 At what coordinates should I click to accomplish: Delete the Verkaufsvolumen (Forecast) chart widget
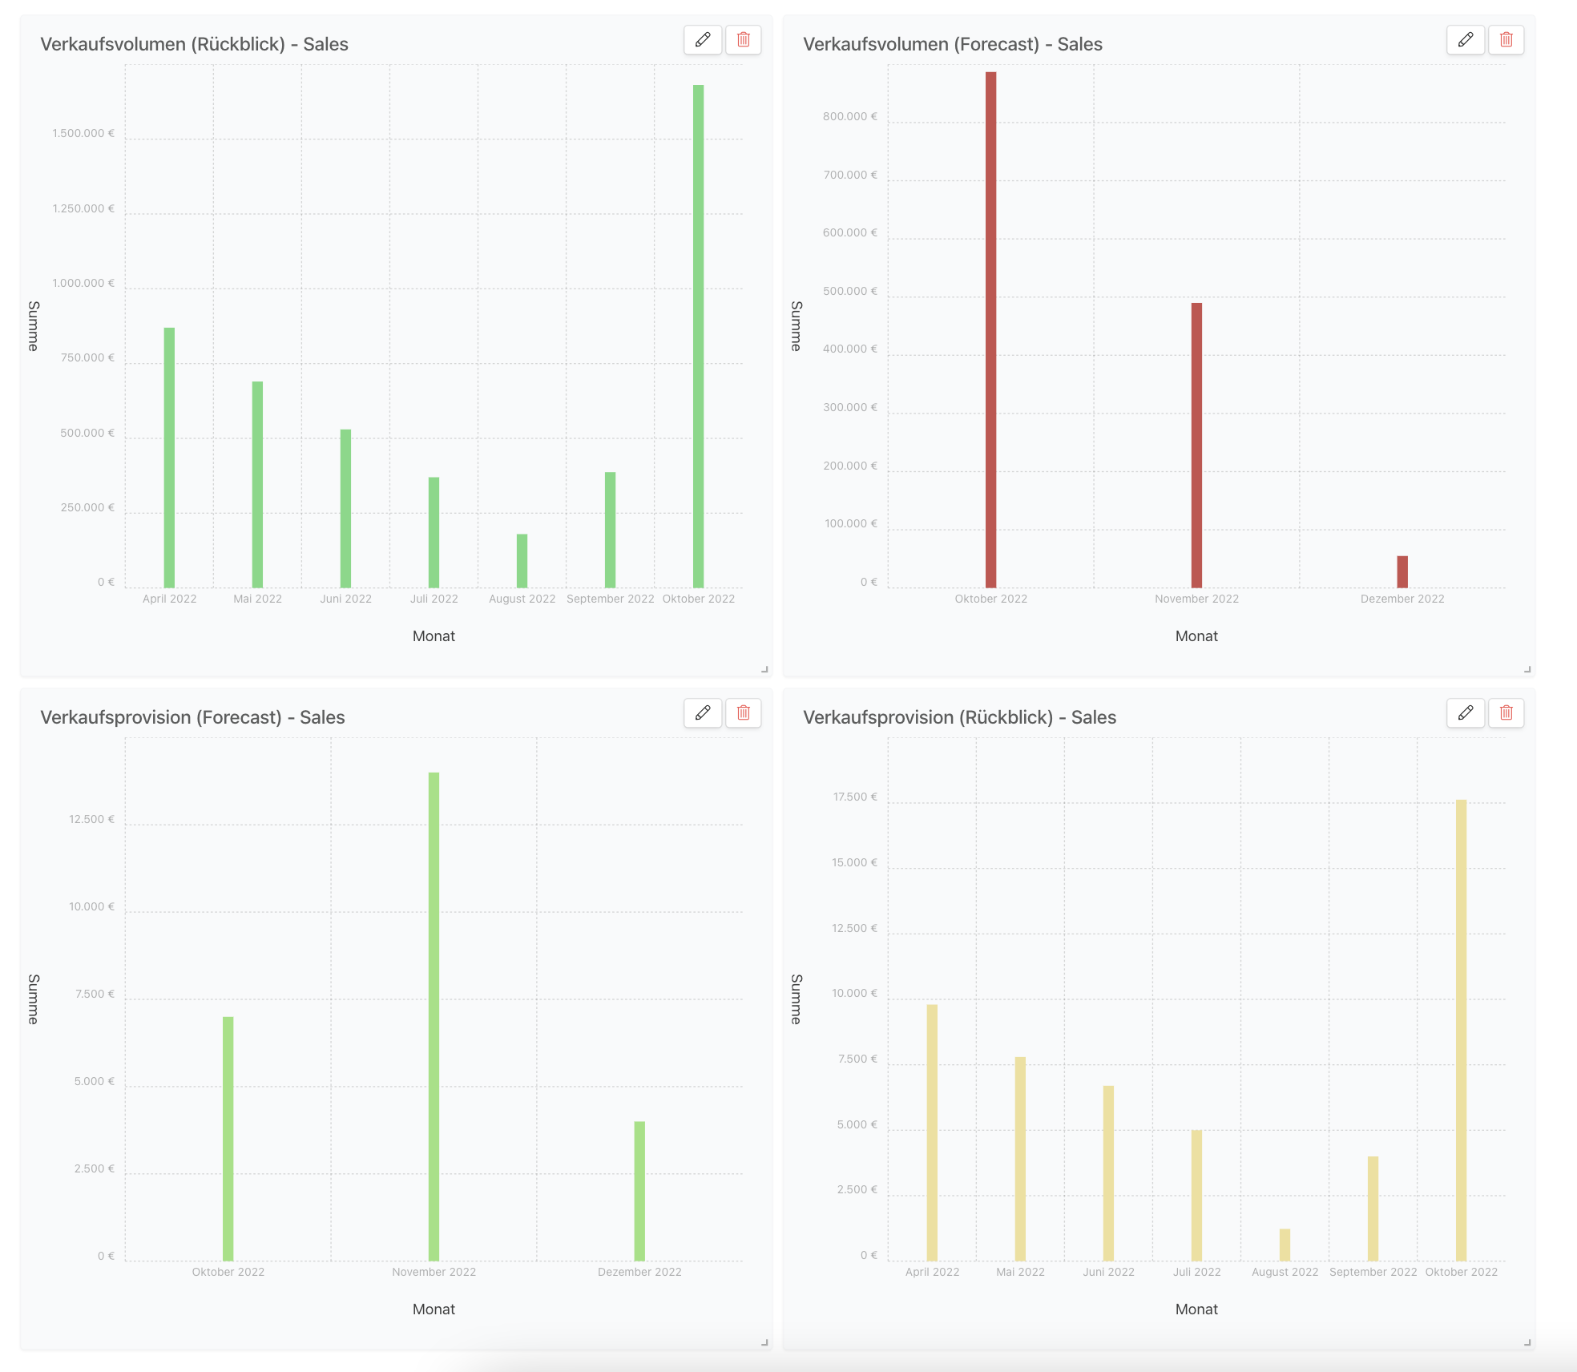(1506, 39)
